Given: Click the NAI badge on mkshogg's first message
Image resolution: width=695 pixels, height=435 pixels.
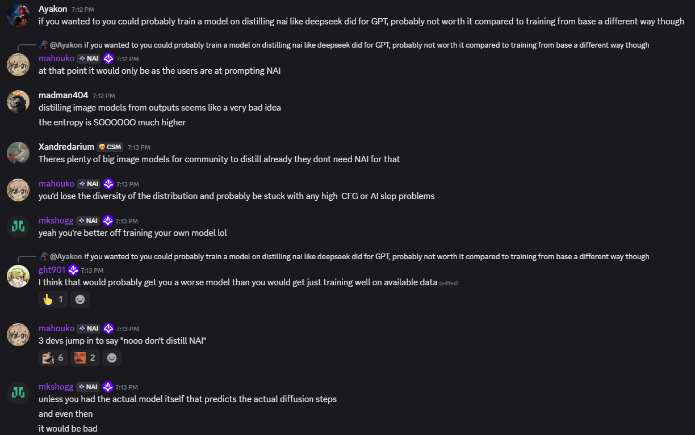Looking at the screenshot, I should tap(89, 221).
